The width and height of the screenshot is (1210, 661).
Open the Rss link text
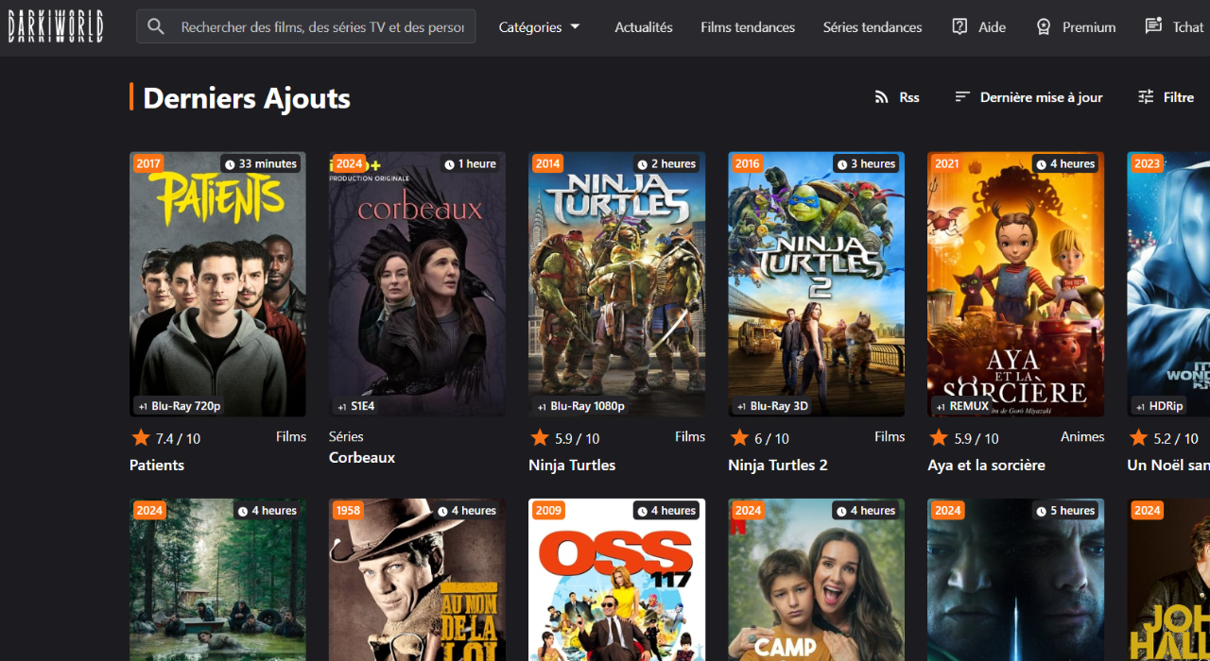coord(909,97)
